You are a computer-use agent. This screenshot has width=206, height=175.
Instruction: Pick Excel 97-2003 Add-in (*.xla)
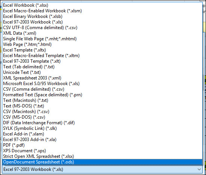[x=102, y=140]
